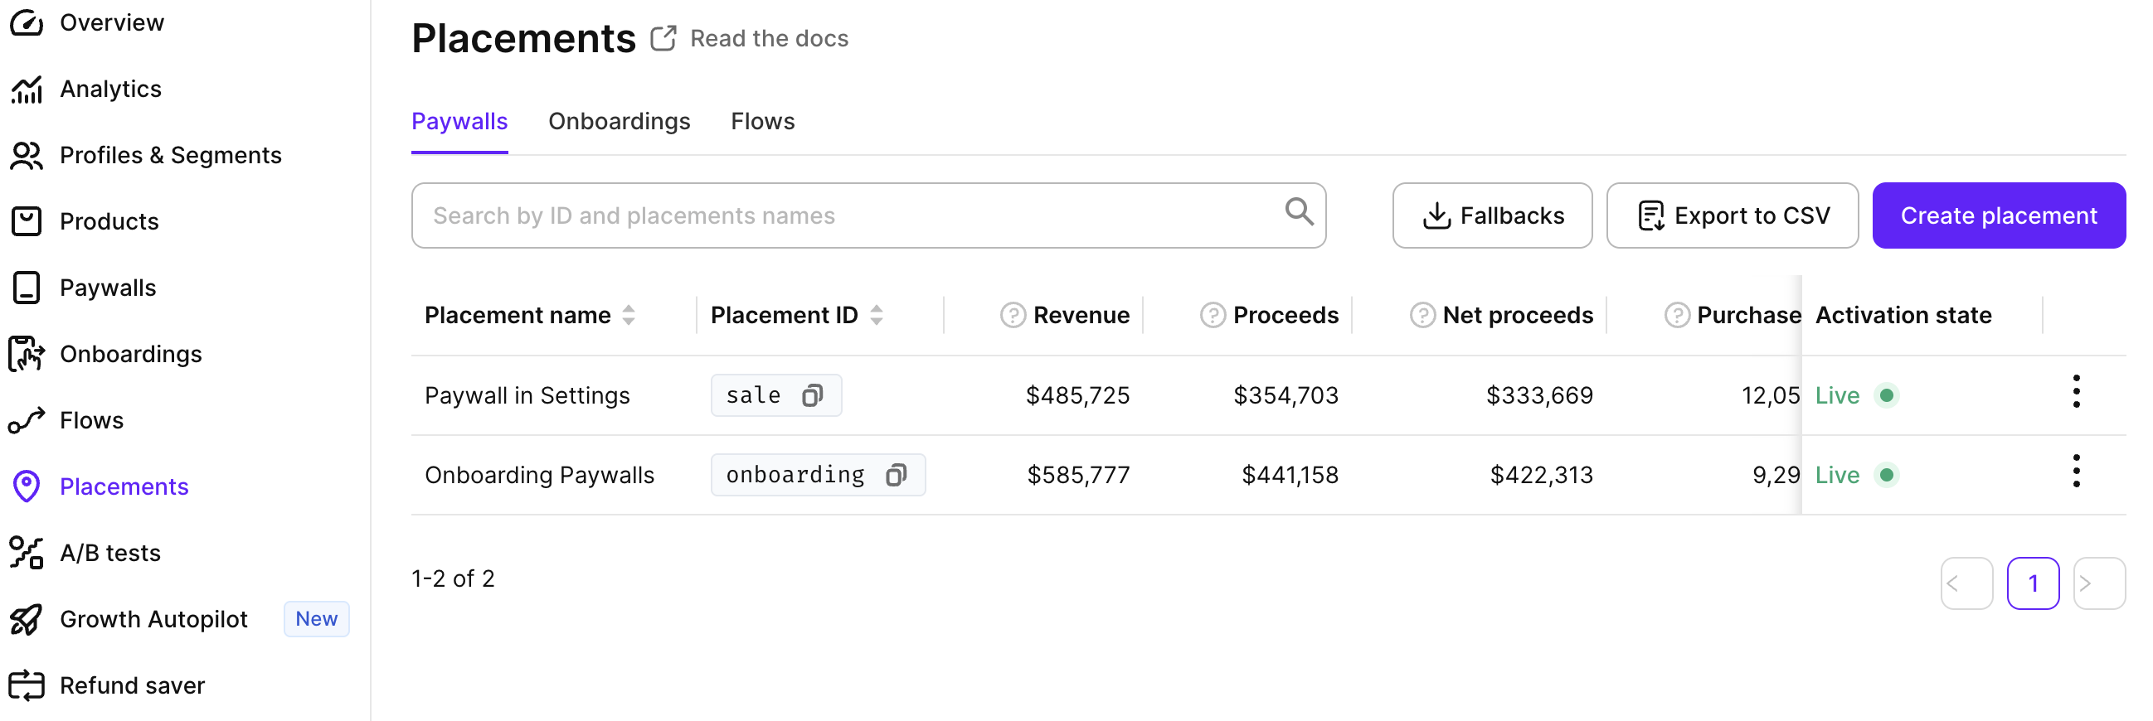Screen dimensions: 2153x721
Task: Click the '1-2 of 2' results count
Action: tap(453, 578)
